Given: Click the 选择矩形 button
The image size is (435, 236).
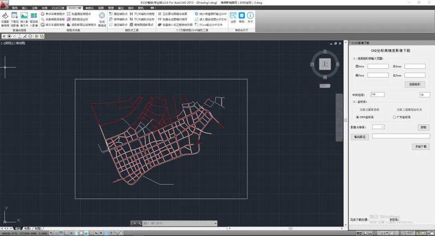Looking at the screenshot, I should (x=415, y=84).
